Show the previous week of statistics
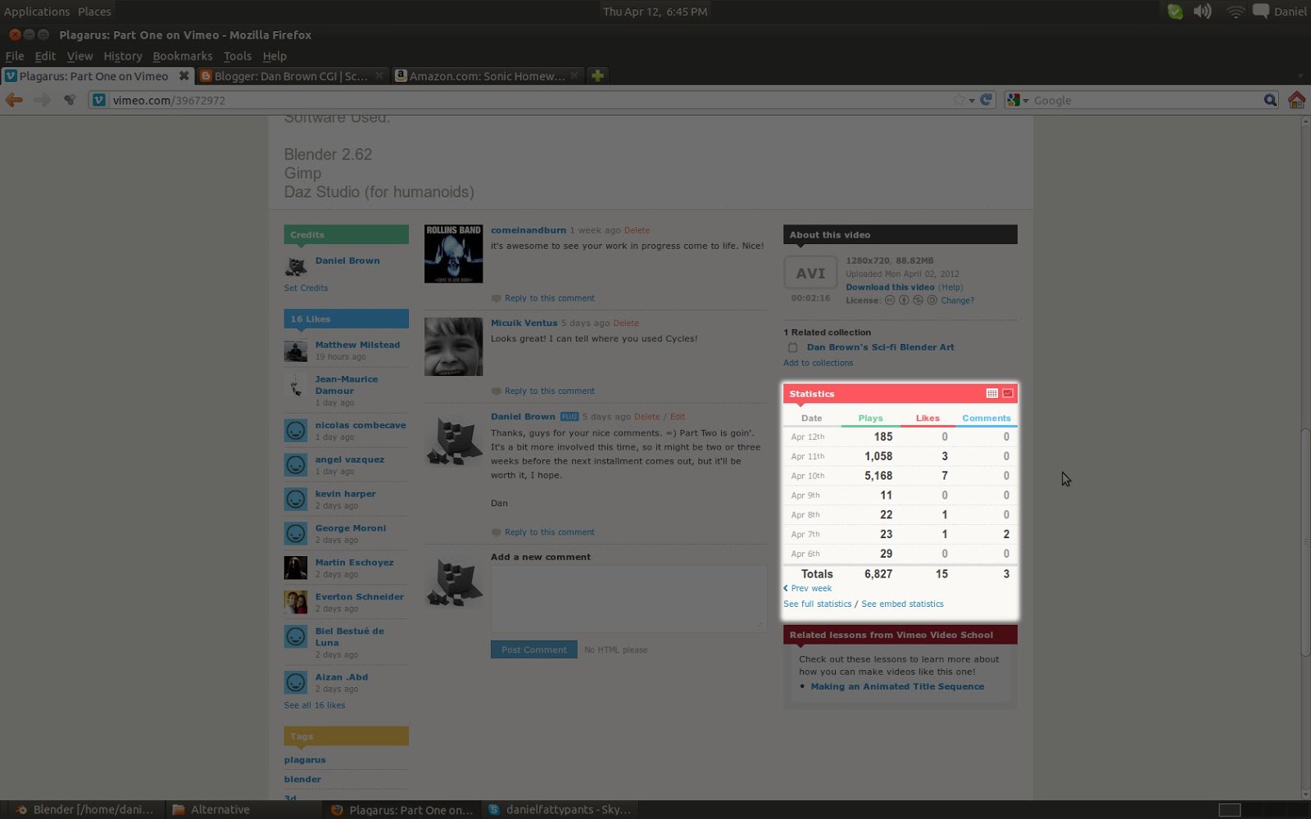 pos(808,588)
